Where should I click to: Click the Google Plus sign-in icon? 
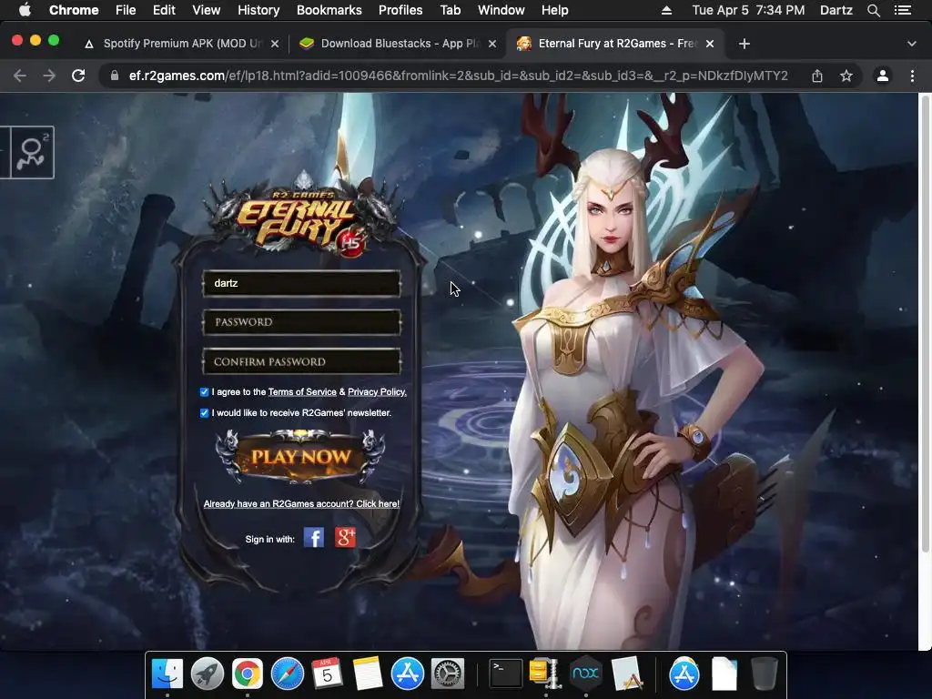(345, 537)
